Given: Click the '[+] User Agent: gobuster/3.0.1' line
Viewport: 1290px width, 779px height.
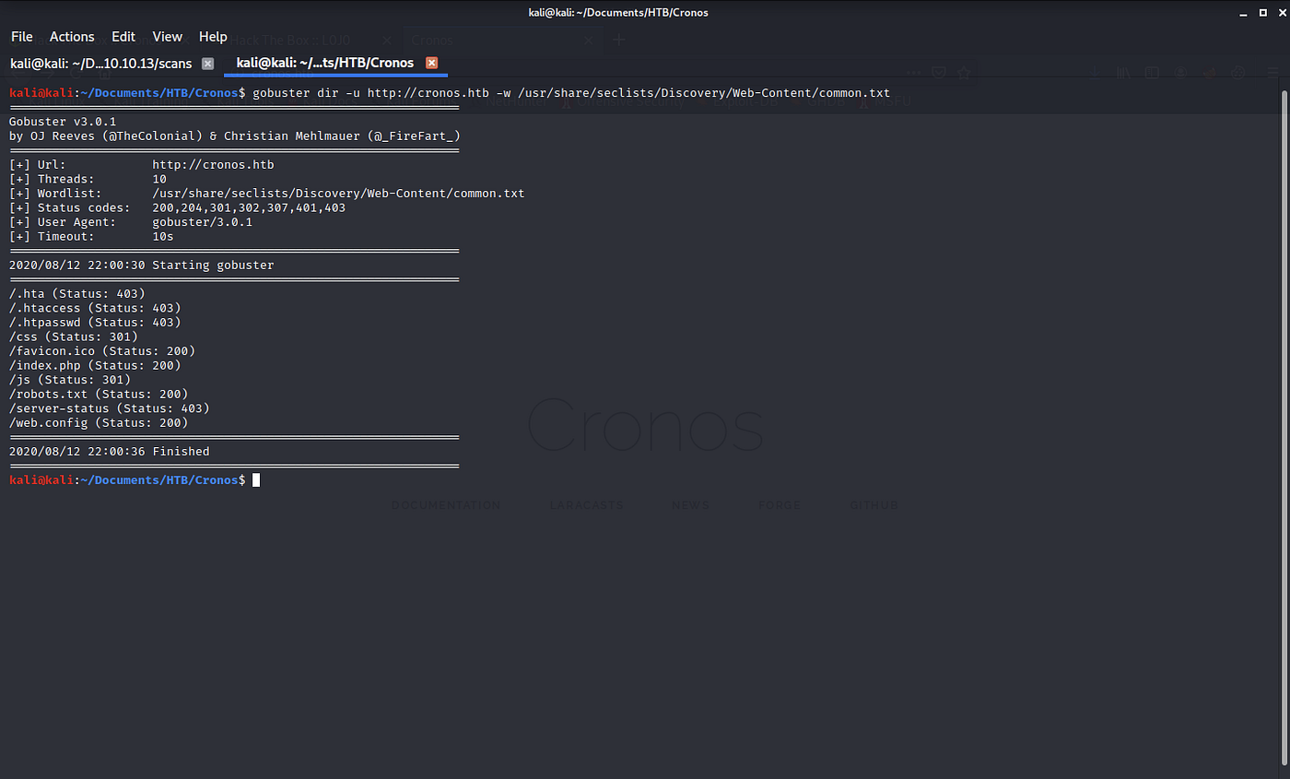Looking at the screenshot, I should [x=131, y=222].
